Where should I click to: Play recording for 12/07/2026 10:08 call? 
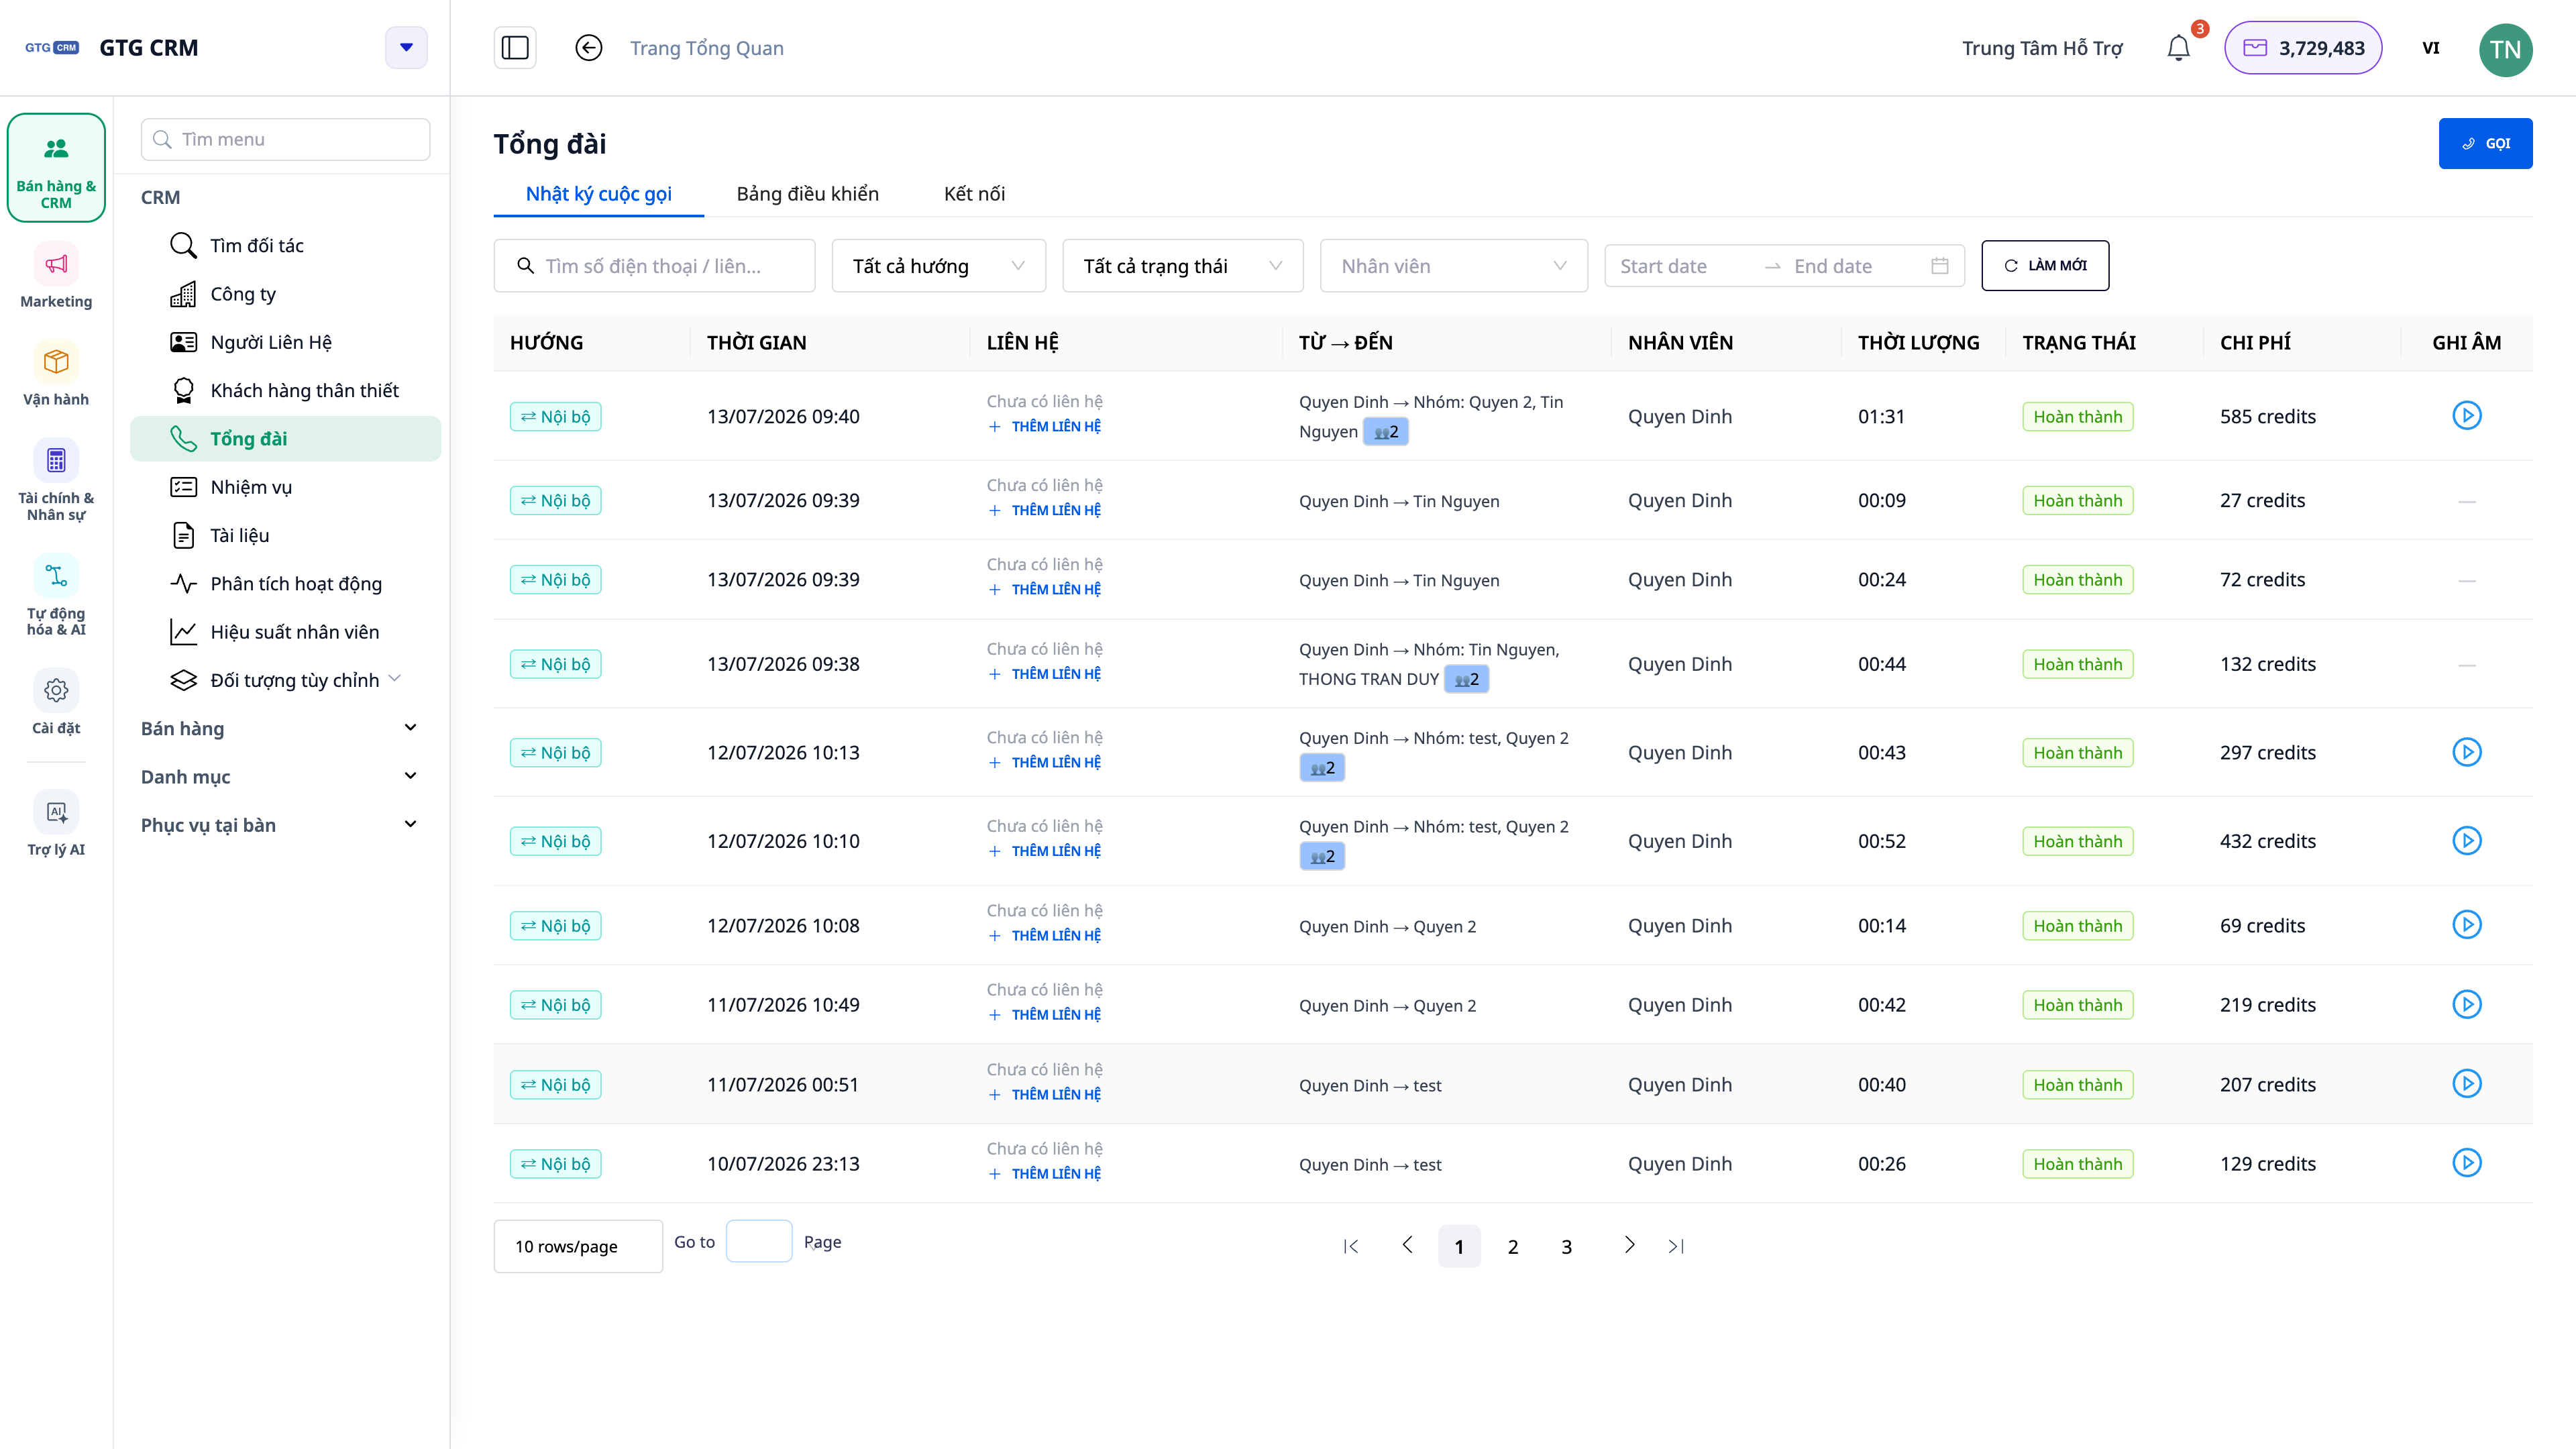[x=2467, y=925]
